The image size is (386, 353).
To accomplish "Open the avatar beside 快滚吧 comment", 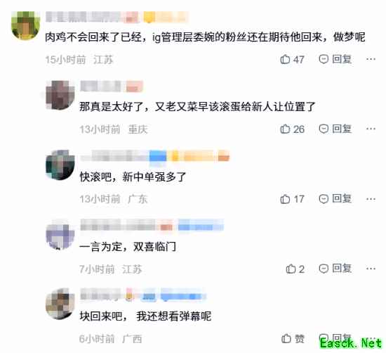I will (60, 165).
